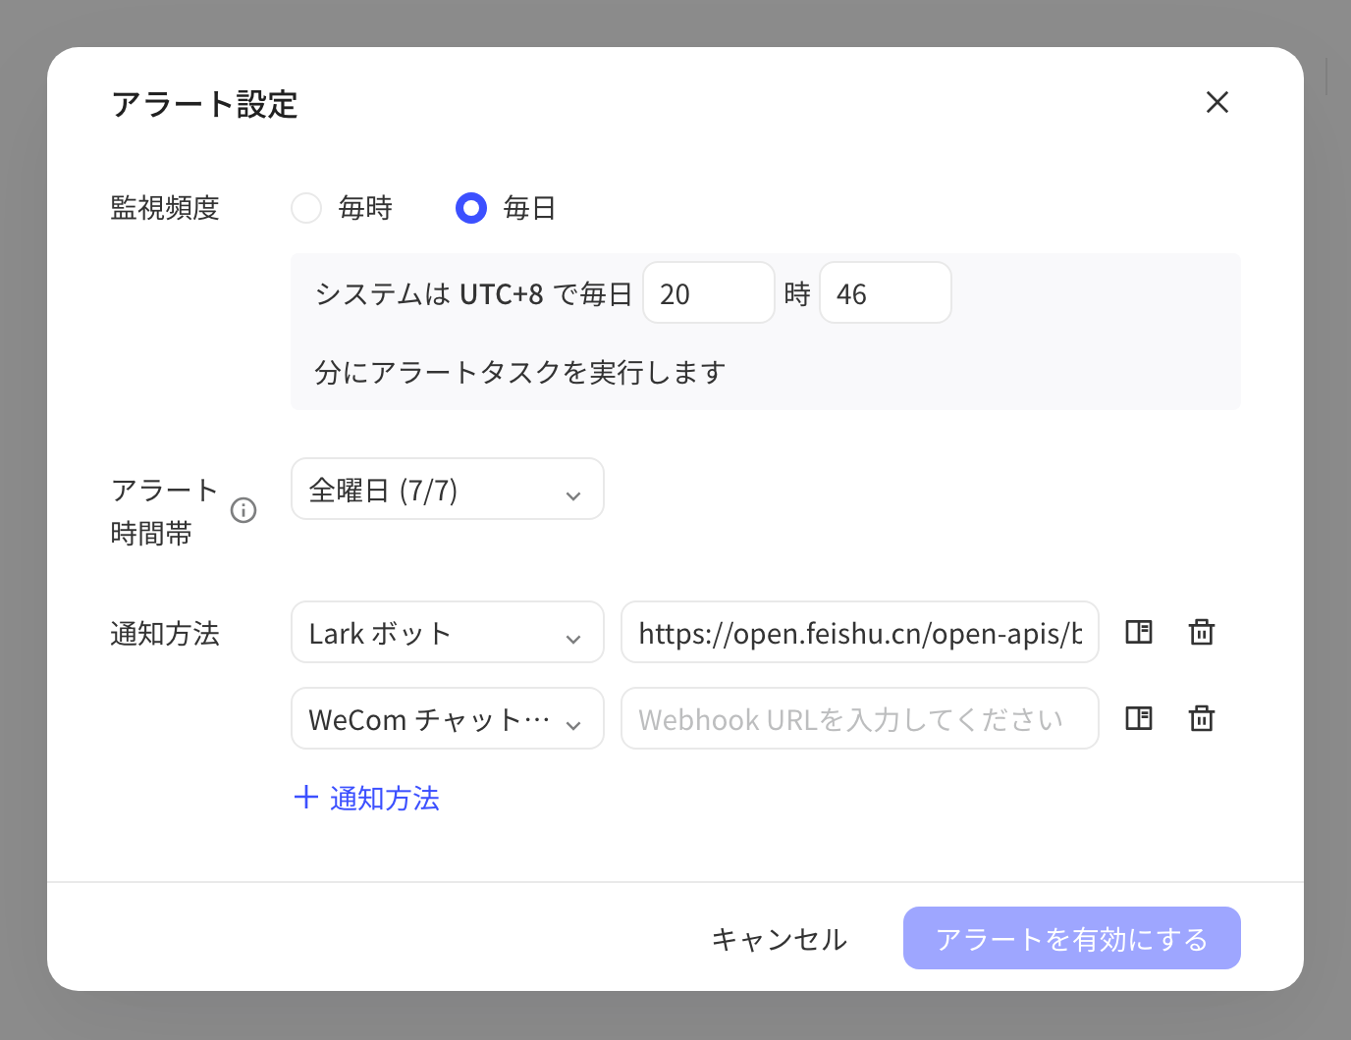Click the アラートを有効にする button
Screen dimensions: 1351x1040
pos(1072,938)
